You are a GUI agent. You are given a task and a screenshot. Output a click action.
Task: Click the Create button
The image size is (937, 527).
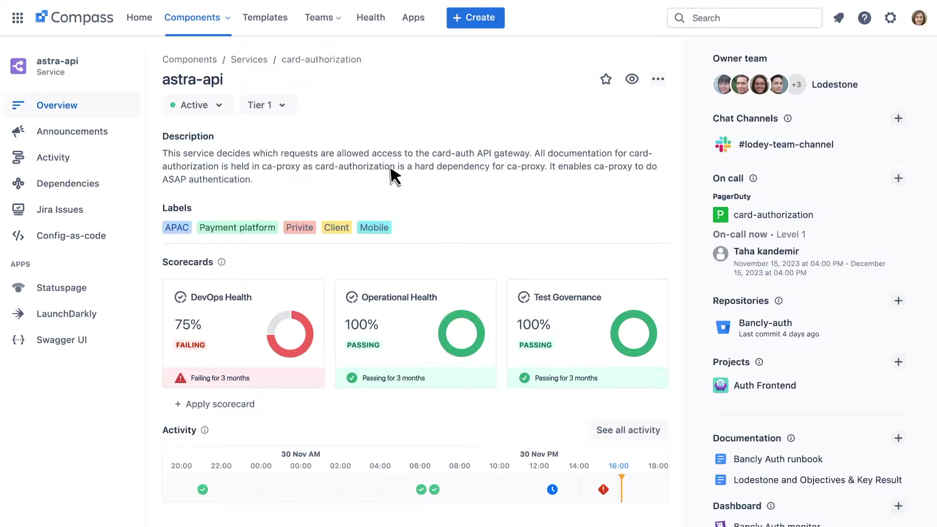(x=475, y=18)
